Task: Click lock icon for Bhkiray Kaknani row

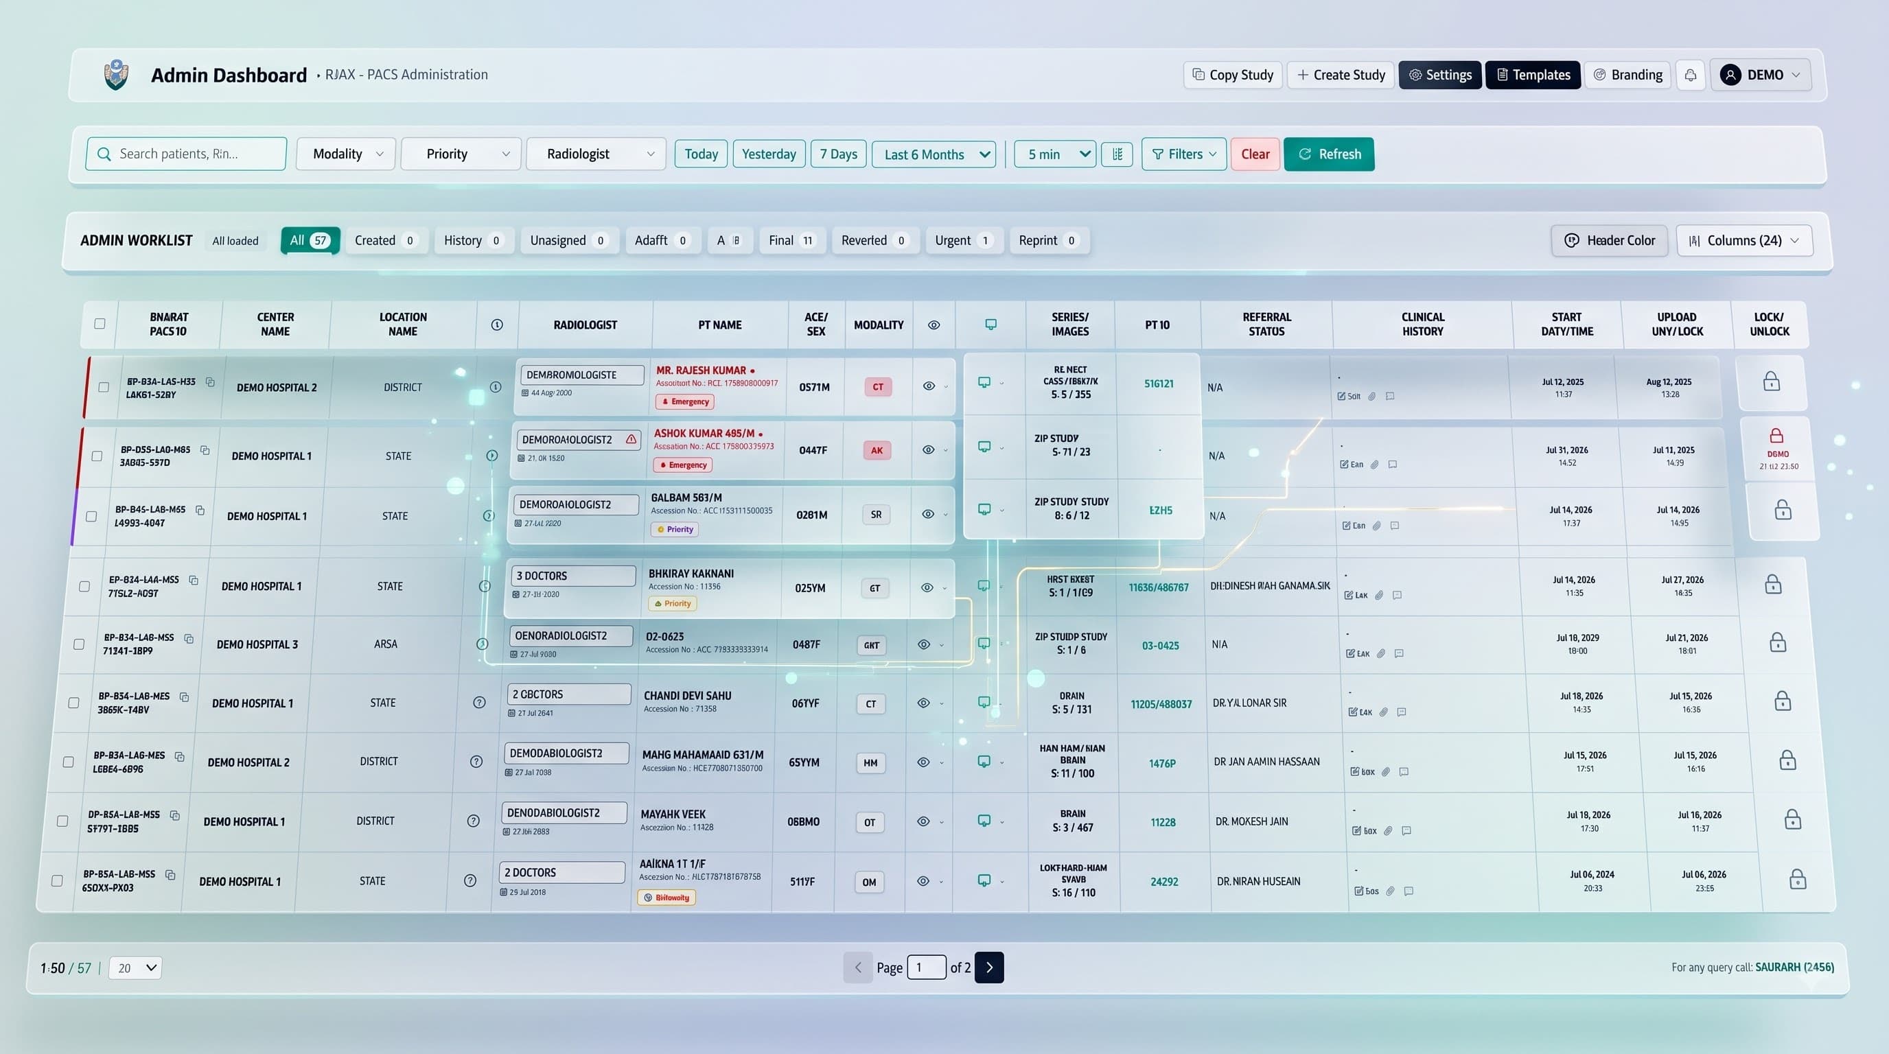Action: [1773, 584]
